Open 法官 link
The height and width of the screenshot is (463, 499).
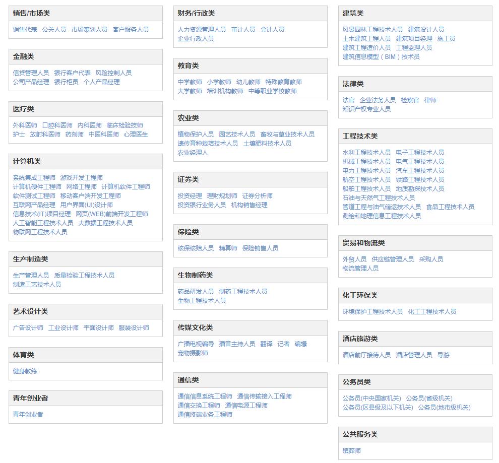pos(348,100)
